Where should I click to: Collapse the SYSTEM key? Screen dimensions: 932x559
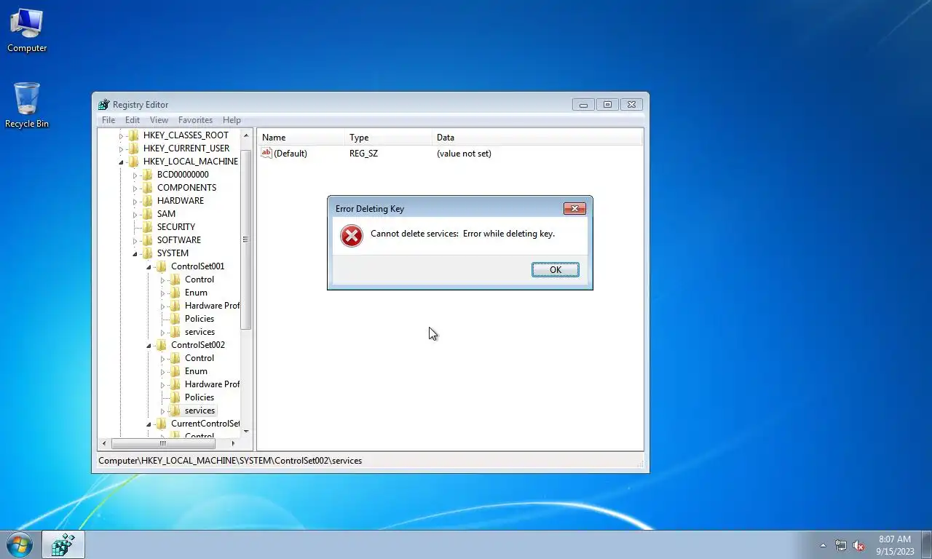click(x=135, y=253)
